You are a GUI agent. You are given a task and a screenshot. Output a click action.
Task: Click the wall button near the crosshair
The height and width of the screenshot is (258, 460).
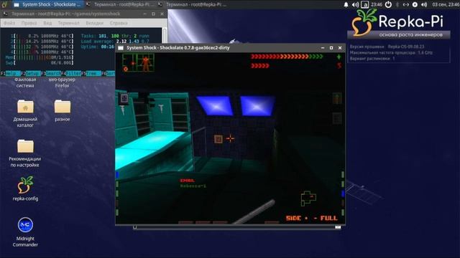coord(218,139)
